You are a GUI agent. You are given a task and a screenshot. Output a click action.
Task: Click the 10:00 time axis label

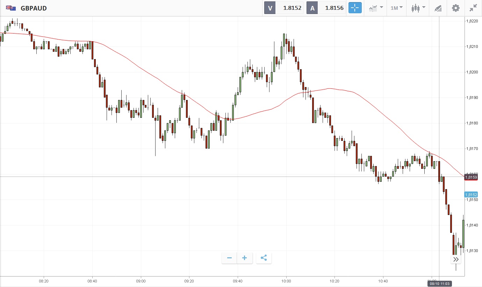[x=286, y=281]
